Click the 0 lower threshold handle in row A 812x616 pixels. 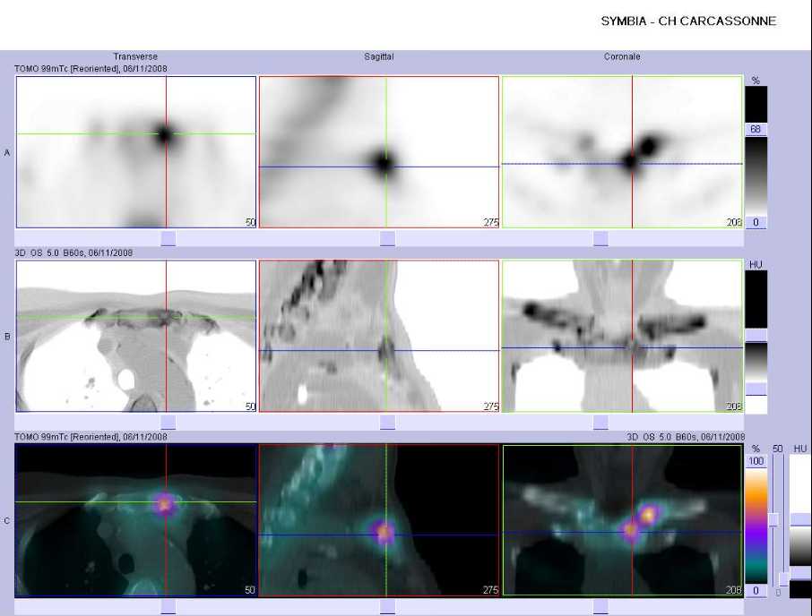point(756,222)
